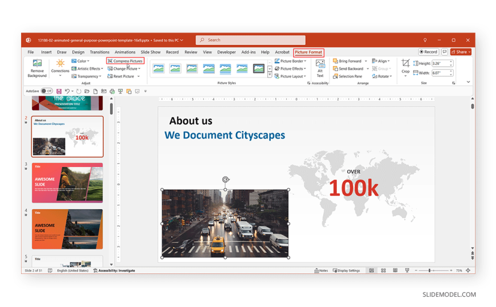Image resolution: width=496 pixels, height=307 pixels.
Task: Click the fit slide to window icon
Action: [x=468, y=271]
